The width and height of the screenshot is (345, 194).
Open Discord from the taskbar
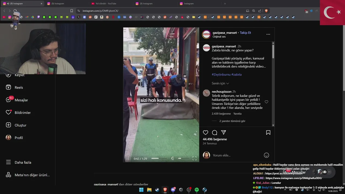173,190
